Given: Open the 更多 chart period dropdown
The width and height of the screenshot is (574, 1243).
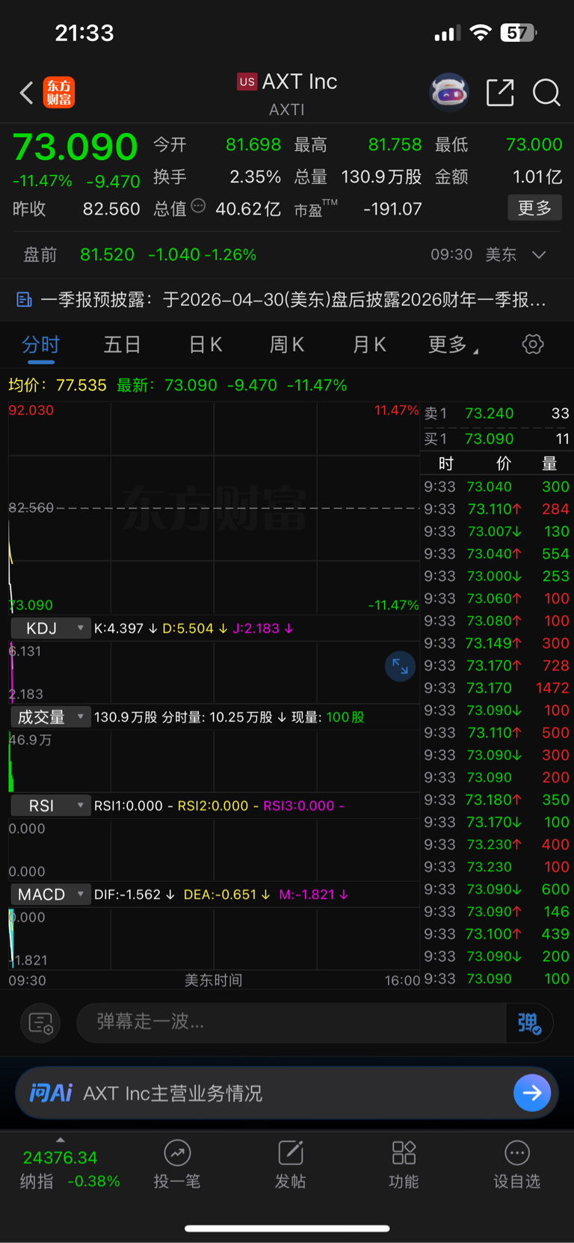Looking at the screenshot, I should tap(453, 344).
